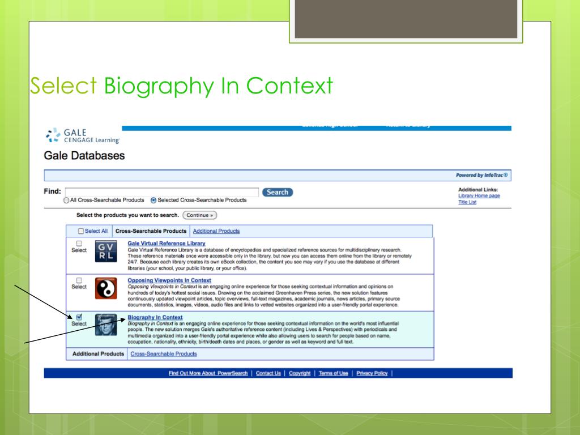Screen dimensions: 580x435
Task: Open Library Home page link
Action: (479, 195)
